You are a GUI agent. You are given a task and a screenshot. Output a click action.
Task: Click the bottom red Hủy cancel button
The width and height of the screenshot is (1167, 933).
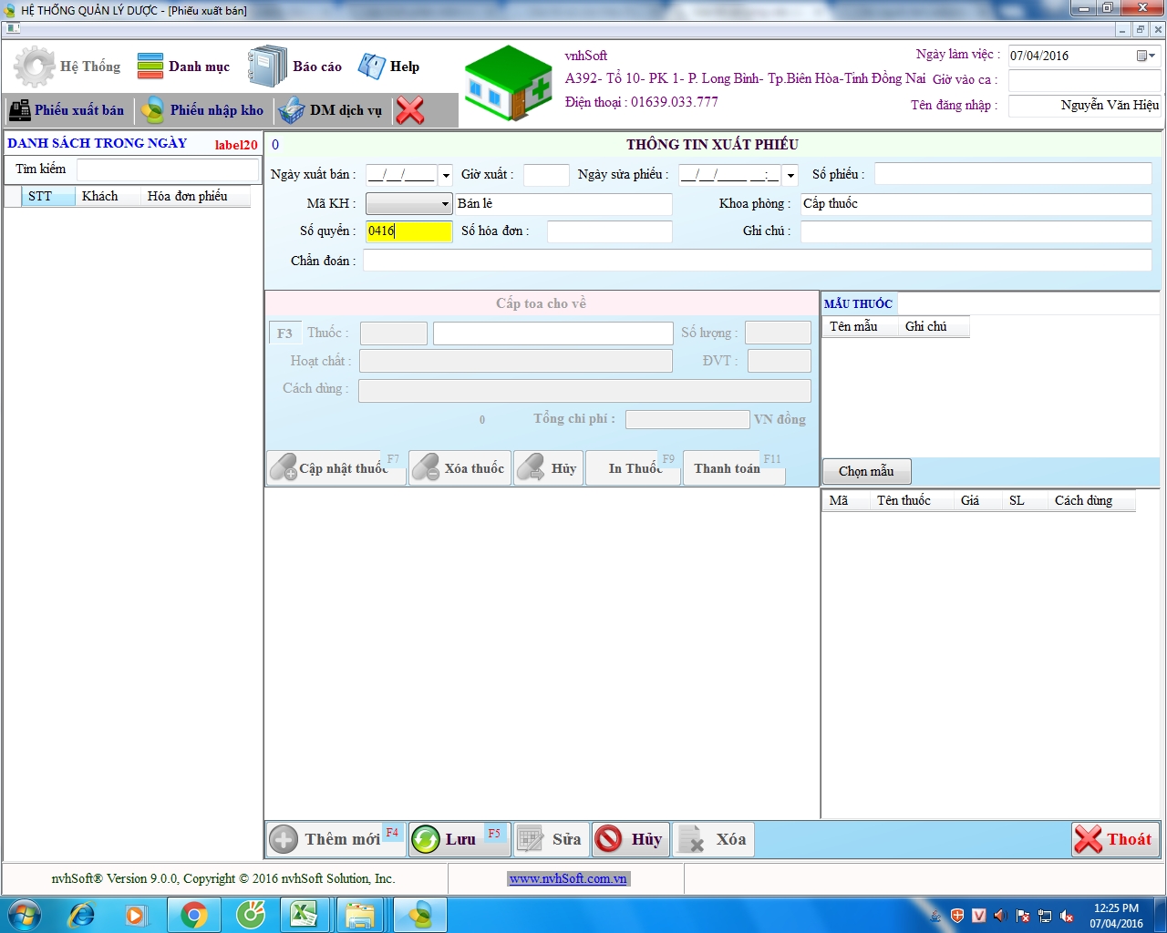click(631, 839)
